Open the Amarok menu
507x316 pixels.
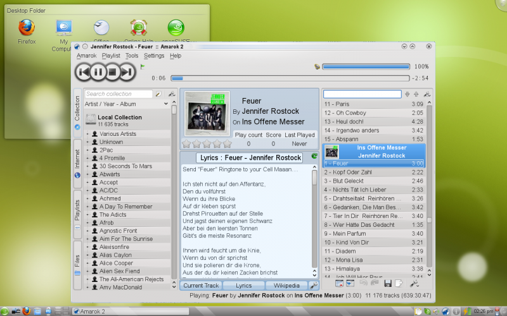86,56
